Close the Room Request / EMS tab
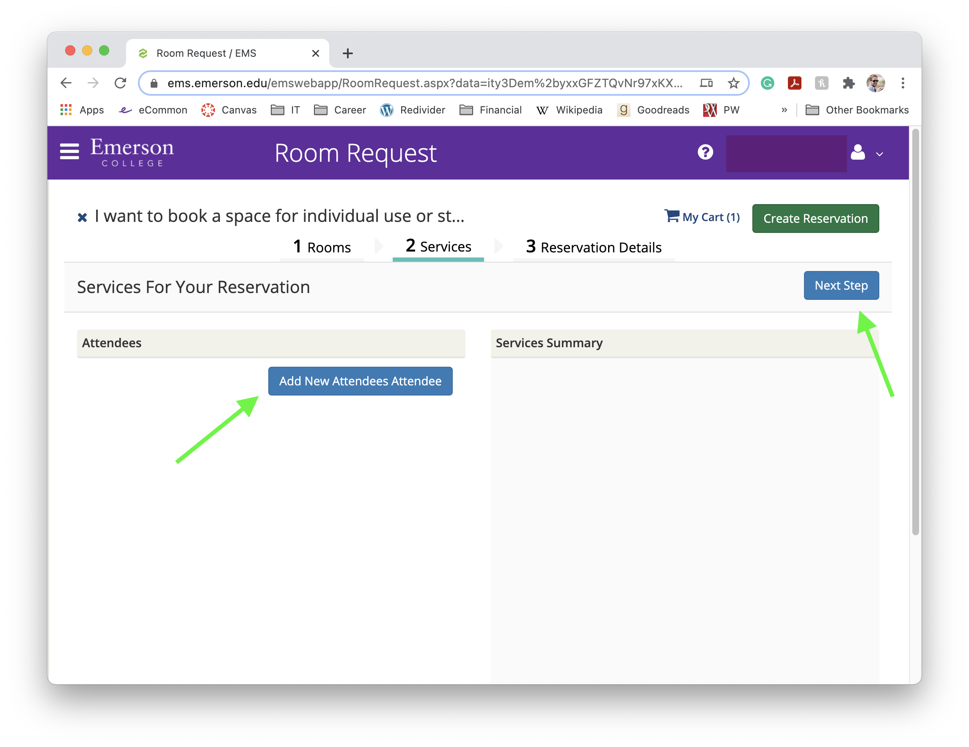Screen dimensions: 969x747 pyautogui.click(x=316, y=53)
